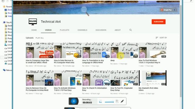Go back with Explorer back arrow
Screen dimensions: 195x109
(3, 1)
